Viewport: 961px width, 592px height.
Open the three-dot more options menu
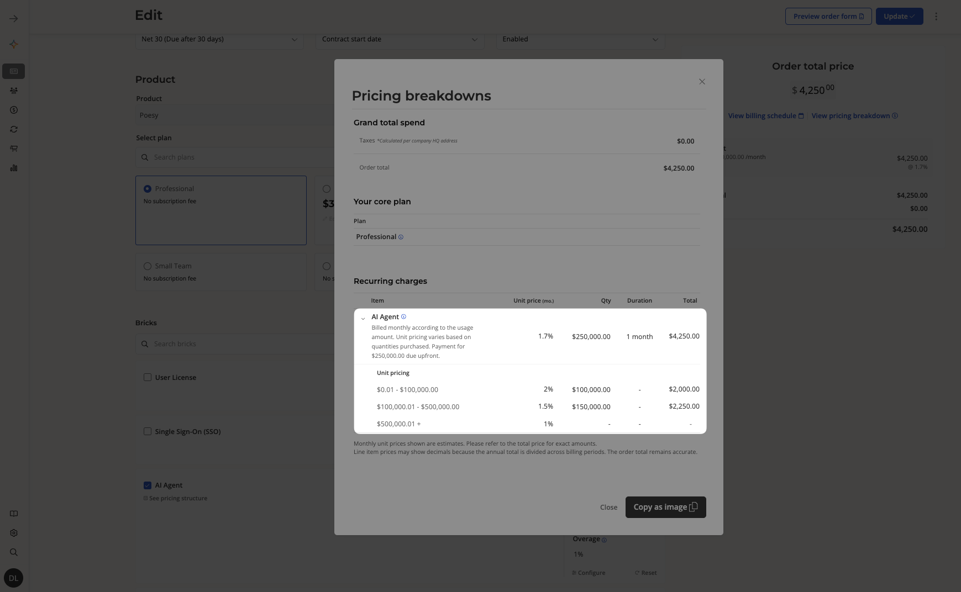(936, 17)
